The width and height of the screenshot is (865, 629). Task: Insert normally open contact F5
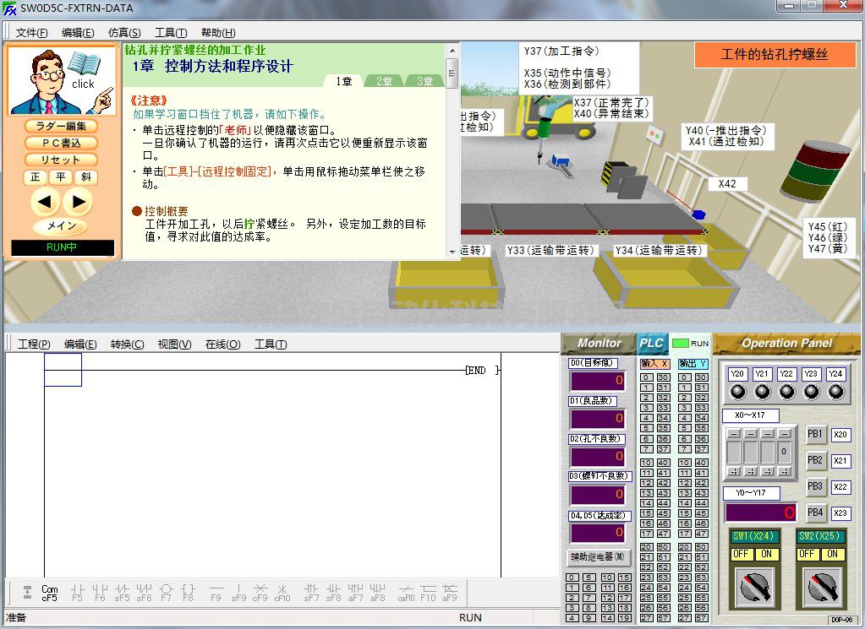[77, 591]
